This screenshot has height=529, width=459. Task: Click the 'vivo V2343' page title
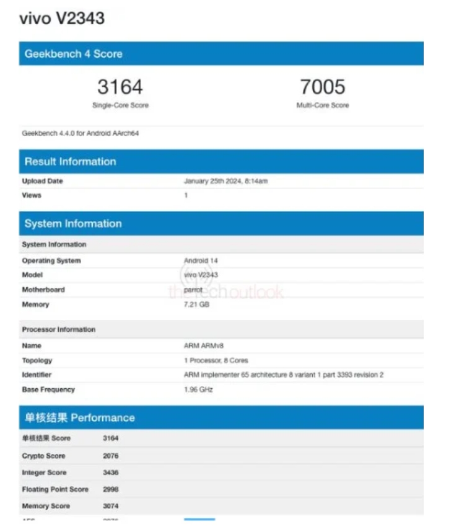click(x=62, y=18)
